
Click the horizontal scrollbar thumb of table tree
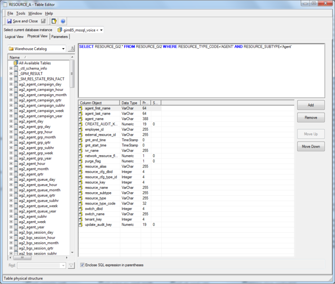[x=22, y=258]
